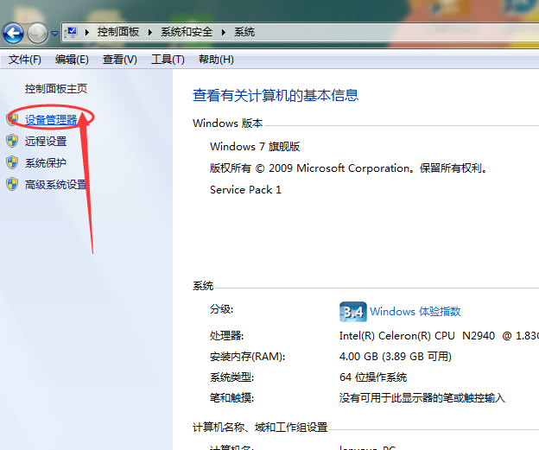The height and width of the screenshot is (450, 539).
Task: Open the recent pages dropdown arrow
Action: pos(54,34)
